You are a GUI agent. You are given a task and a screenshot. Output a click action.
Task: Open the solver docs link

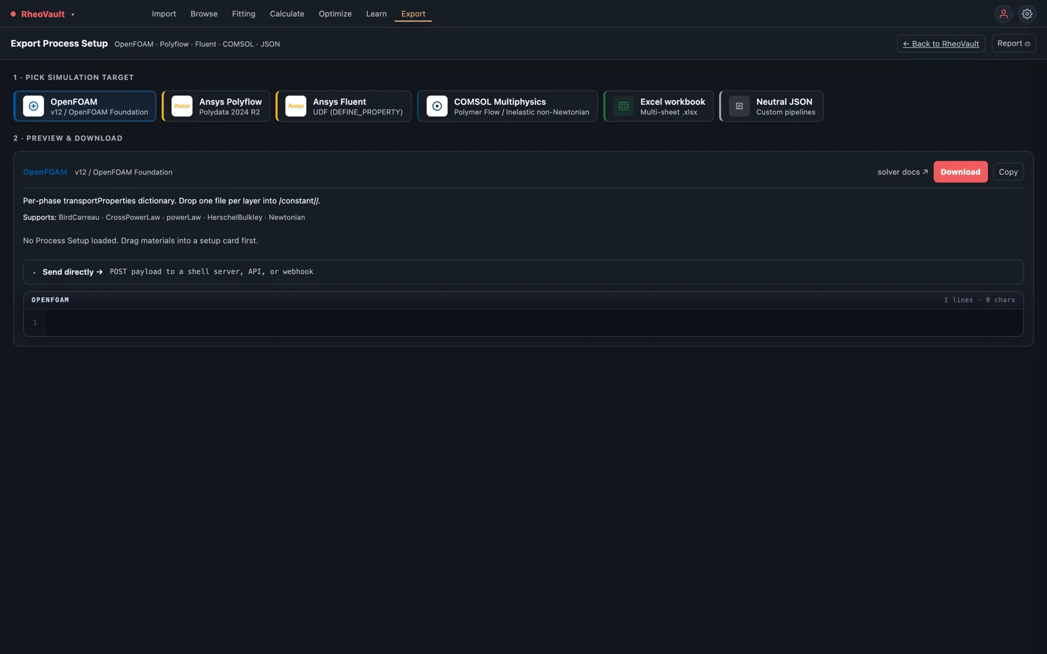coord(902,172)
